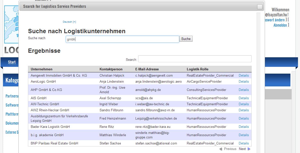
Task: Click the Suche button
Action: point(186,39)
